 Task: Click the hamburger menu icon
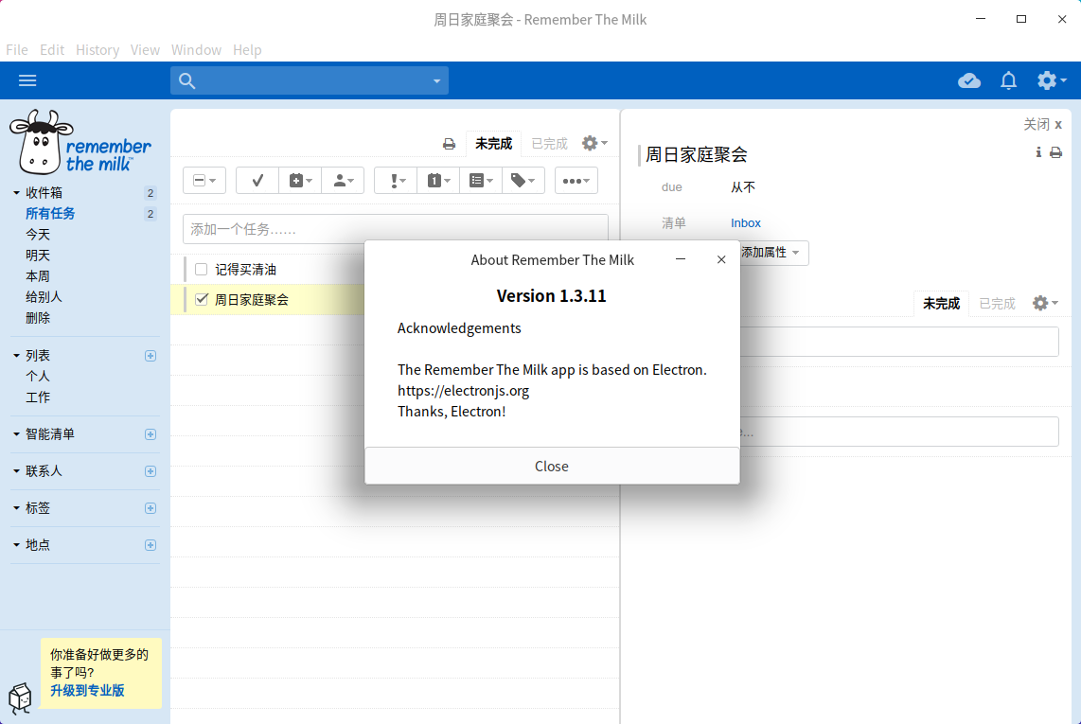tap(27, 81)
